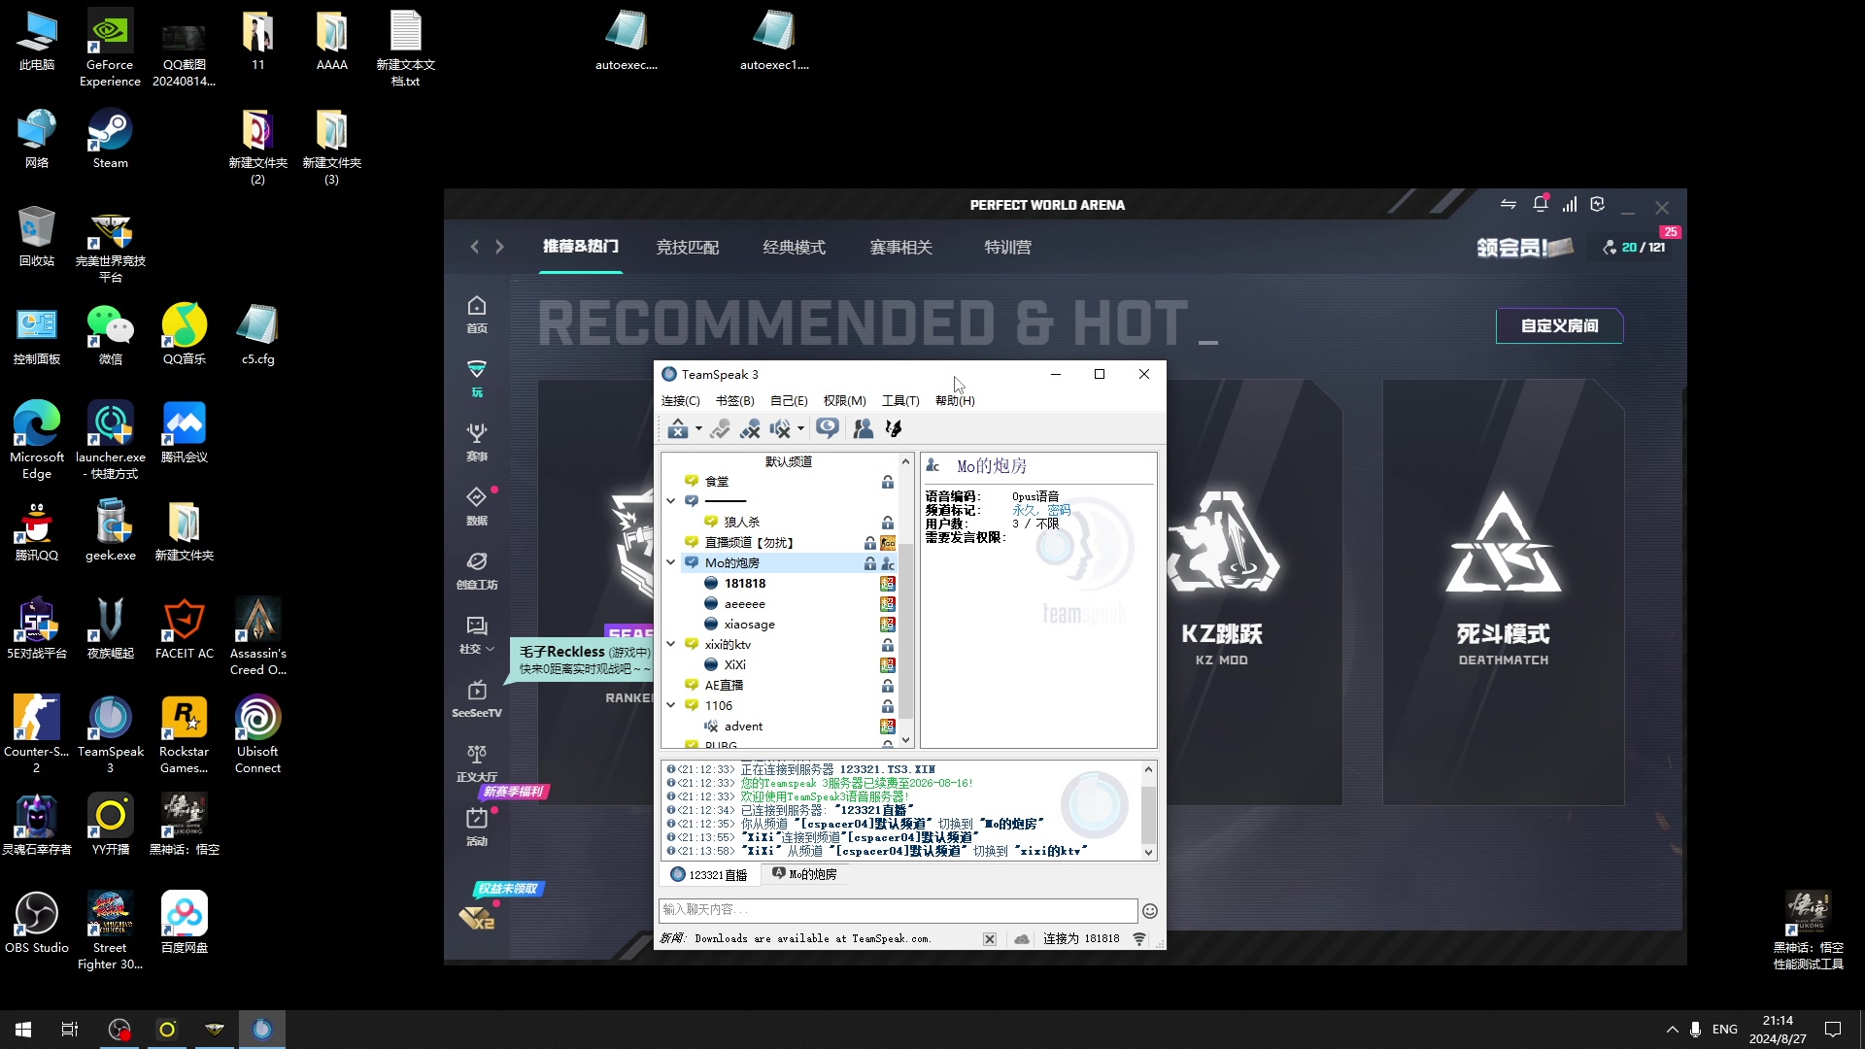Select the 死斗模式 Deathmatch card
This screenshot has height=1049, width=1865.
1503,592
